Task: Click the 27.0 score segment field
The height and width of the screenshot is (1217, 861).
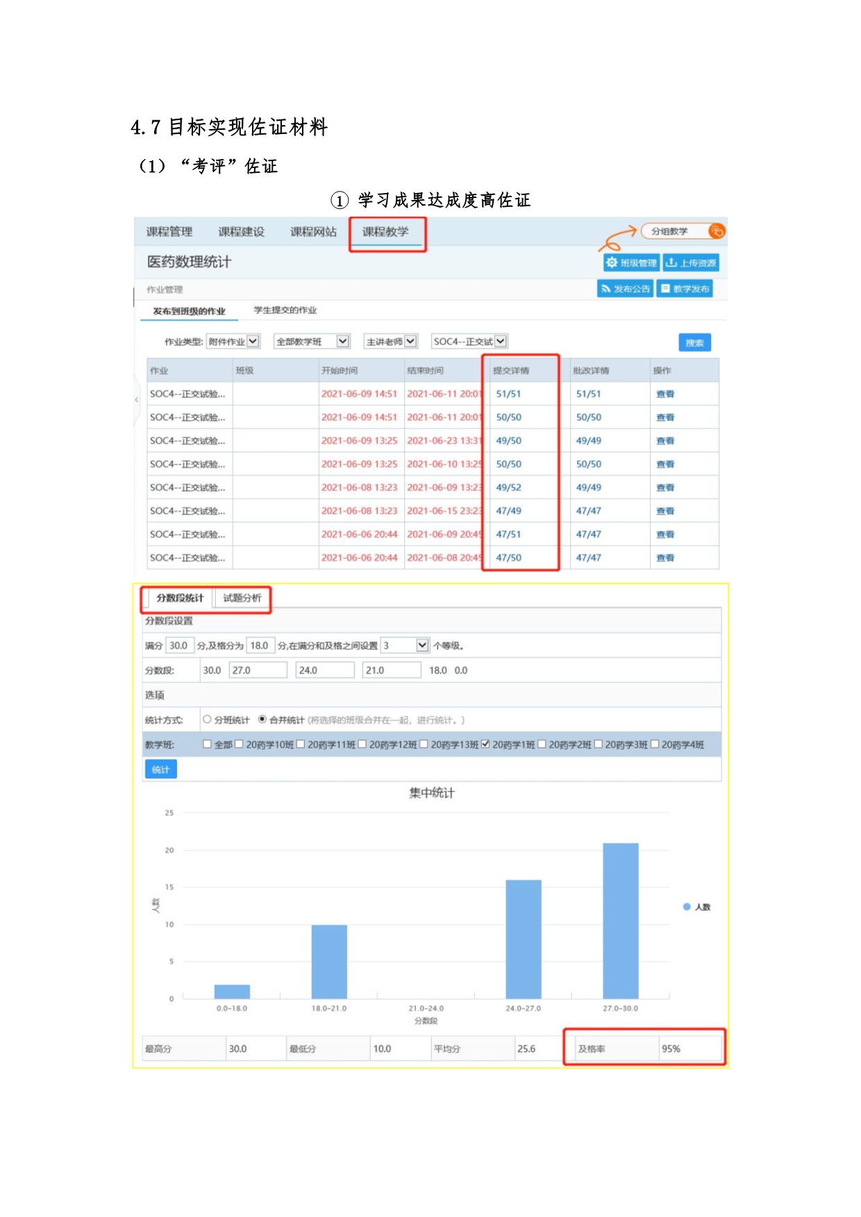Action: [x=258, y=670]
